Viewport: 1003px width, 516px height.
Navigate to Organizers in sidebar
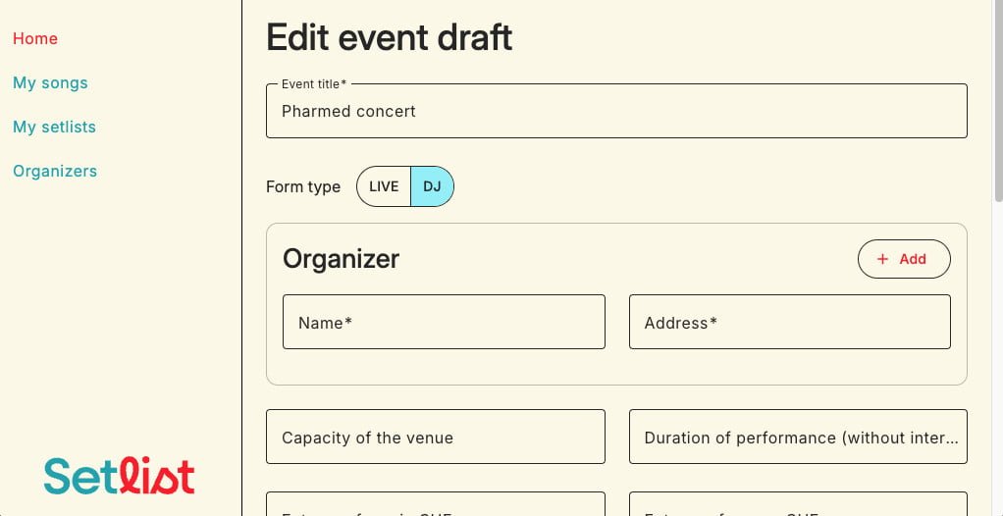tap(55, 171)
